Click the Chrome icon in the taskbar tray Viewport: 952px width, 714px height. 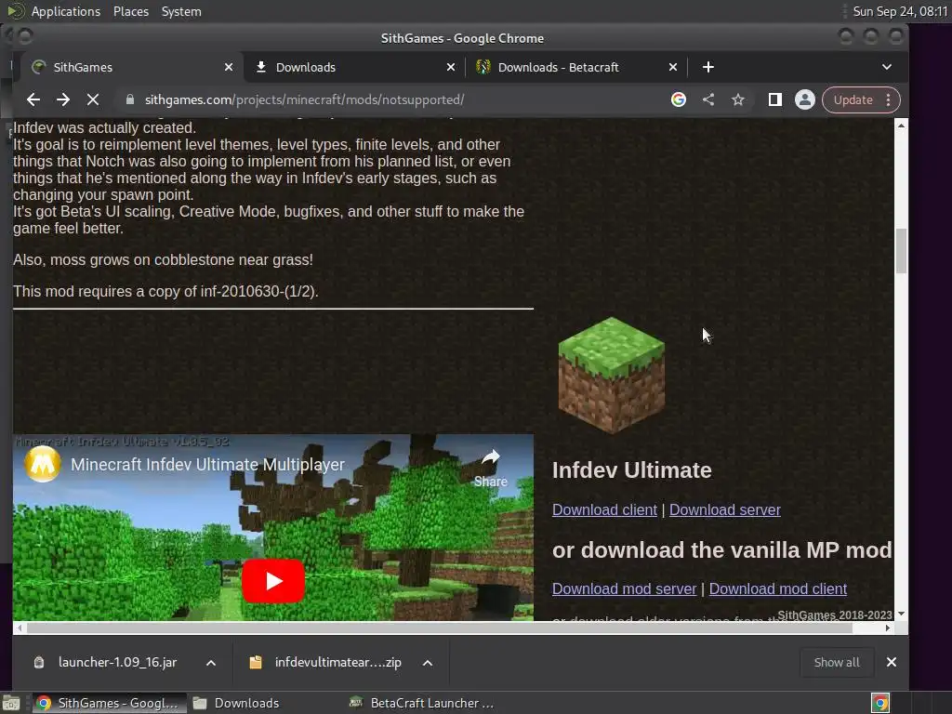[880, 703]
